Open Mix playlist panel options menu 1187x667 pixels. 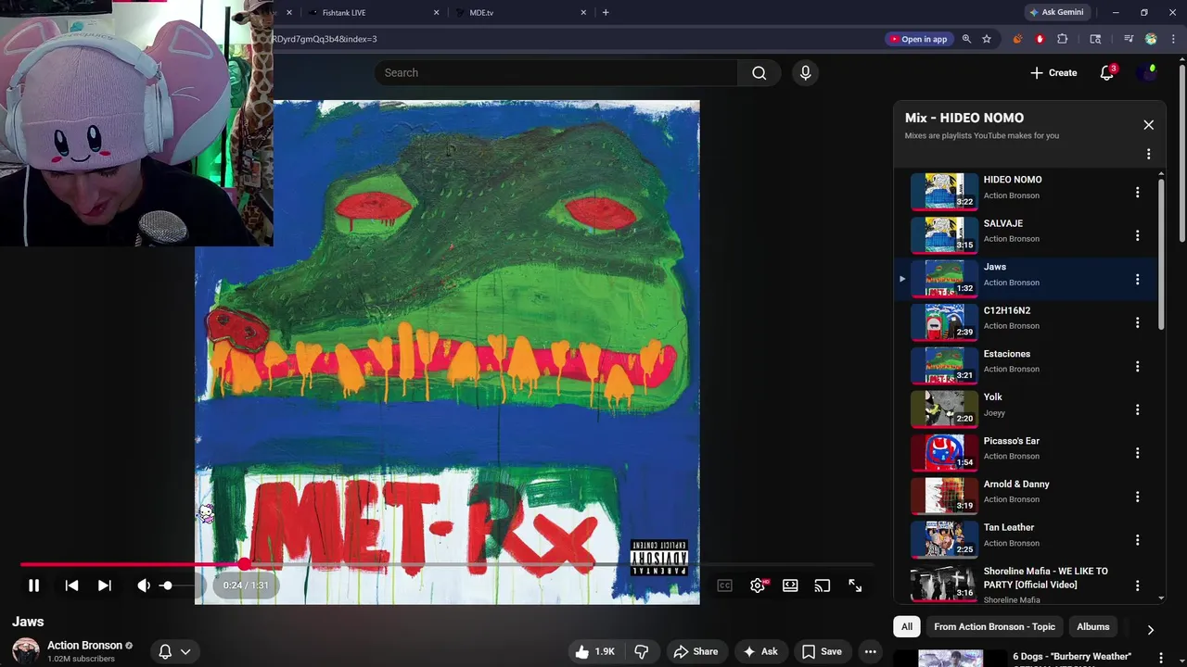pyautogui.click(x=1148, y=154)
